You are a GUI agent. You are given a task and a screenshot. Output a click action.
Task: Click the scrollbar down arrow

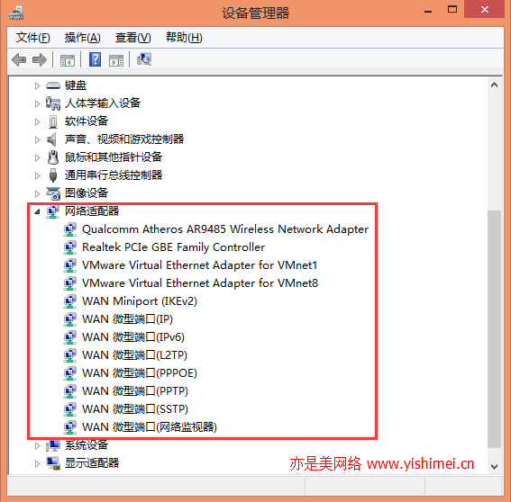[494, 467]
